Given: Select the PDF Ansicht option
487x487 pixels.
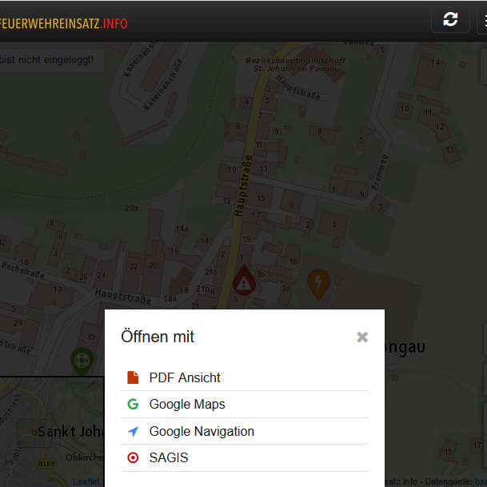Looking at the screenshot, I should [185, 377].
